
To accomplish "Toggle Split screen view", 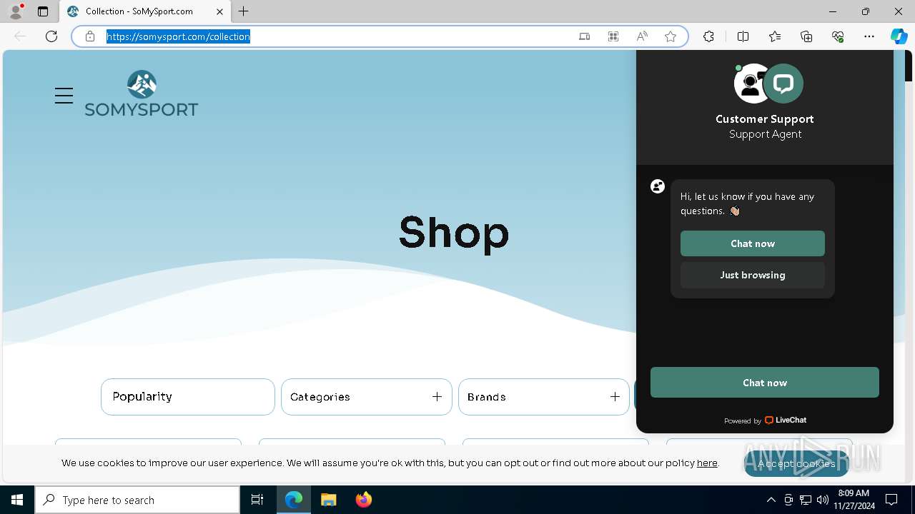I will click(743, 36).
